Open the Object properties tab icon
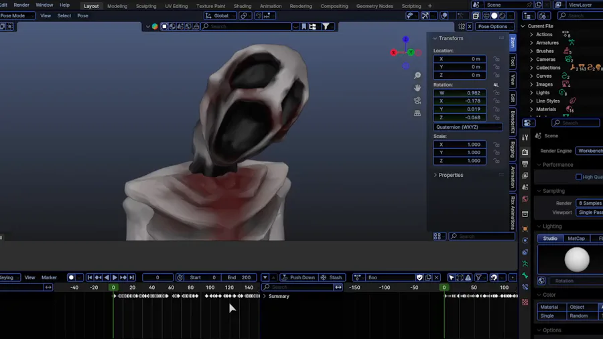Image resolution: width=603 pixels, height=339 pixels. [525, 228]
